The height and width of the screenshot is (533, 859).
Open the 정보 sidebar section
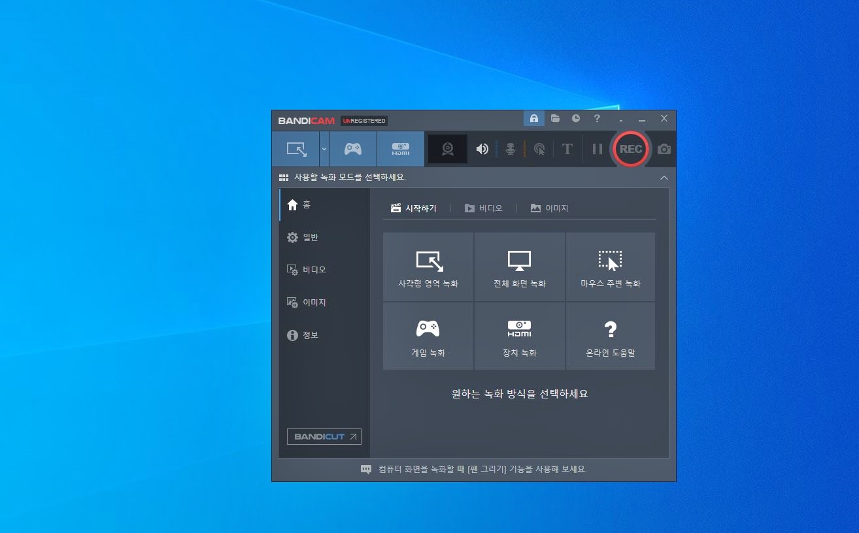point(324,335)
